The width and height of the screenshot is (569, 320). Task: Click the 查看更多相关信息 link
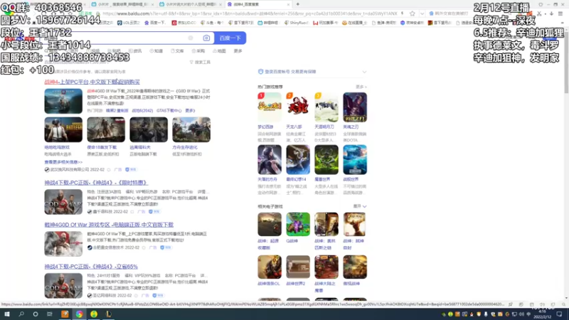(63, 162)
